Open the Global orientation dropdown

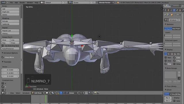pos(74,93)
